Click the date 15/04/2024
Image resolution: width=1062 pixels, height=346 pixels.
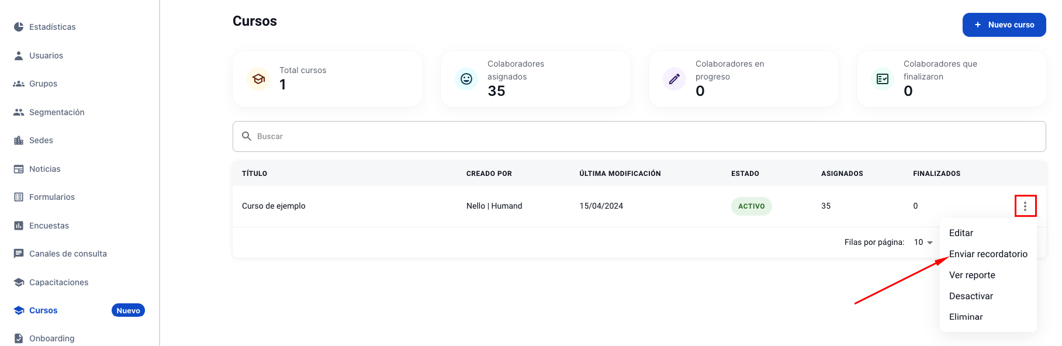(601, 206)
